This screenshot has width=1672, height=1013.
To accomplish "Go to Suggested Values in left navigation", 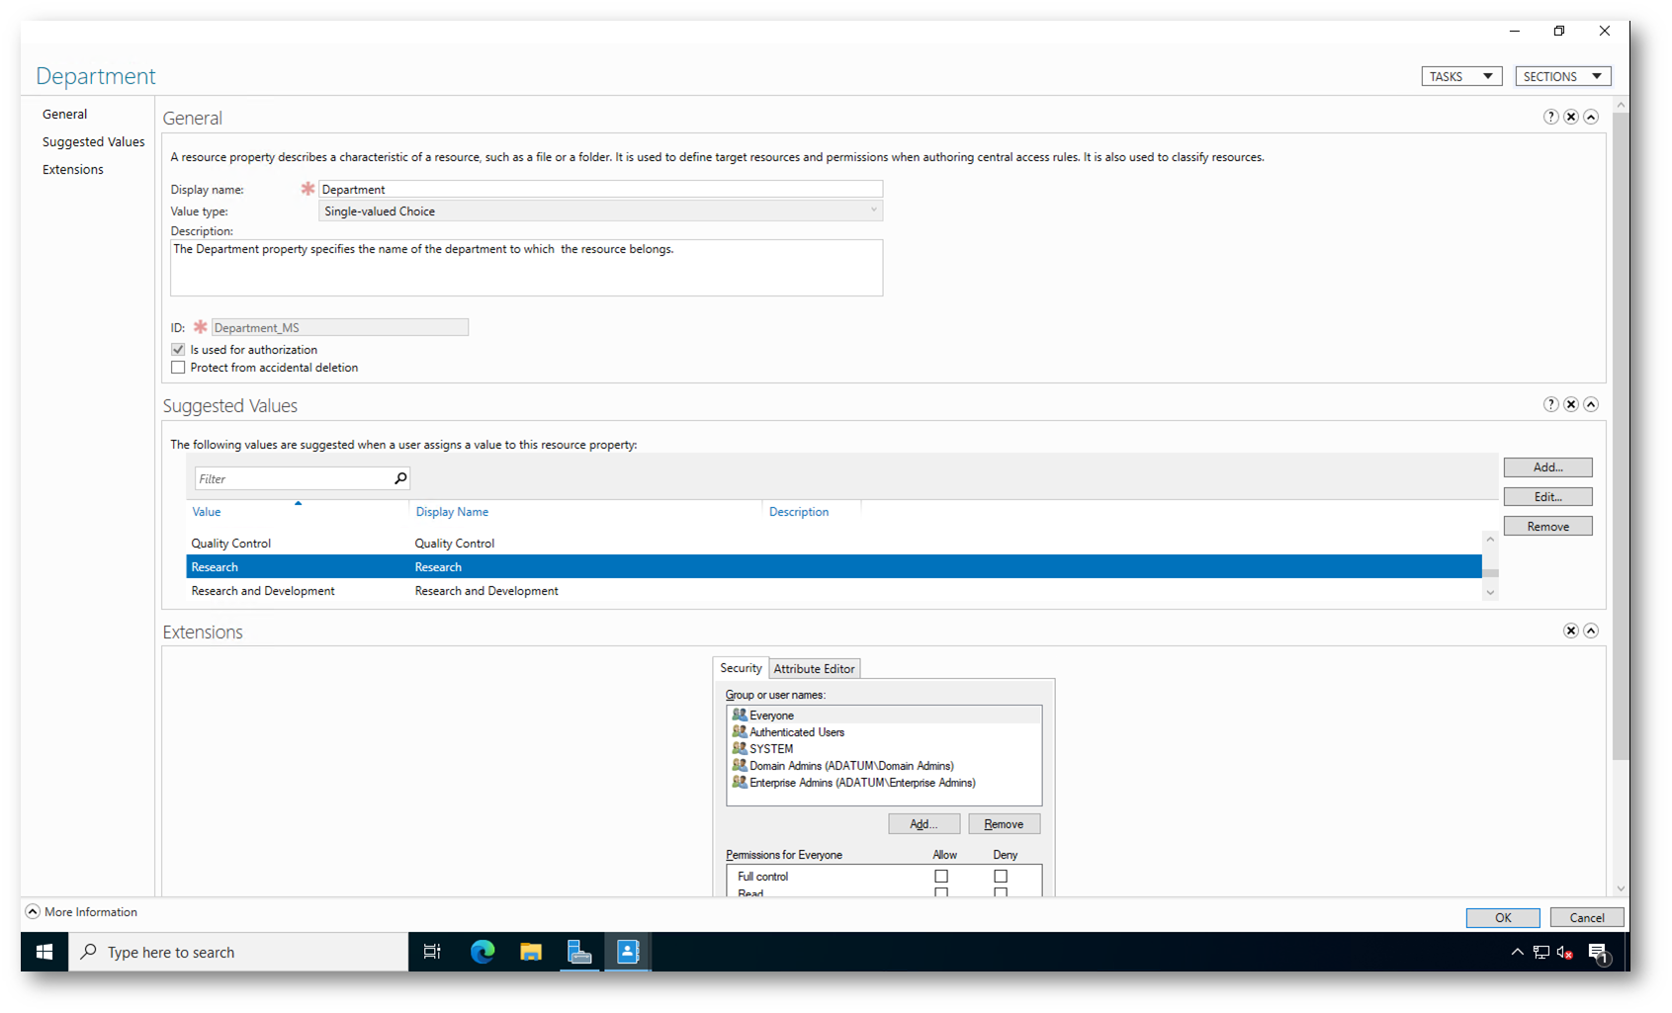I will pos(93,142).
